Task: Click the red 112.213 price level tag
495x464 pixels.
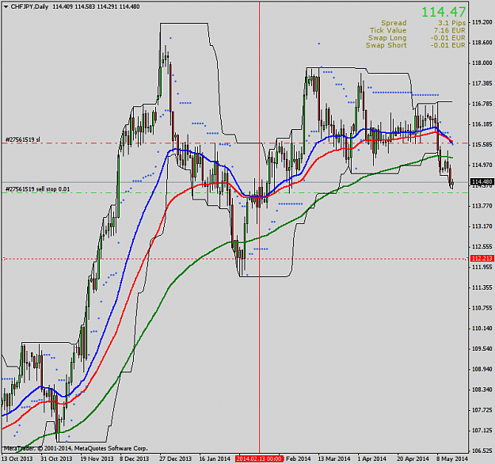Action: [x=482, y=258]
